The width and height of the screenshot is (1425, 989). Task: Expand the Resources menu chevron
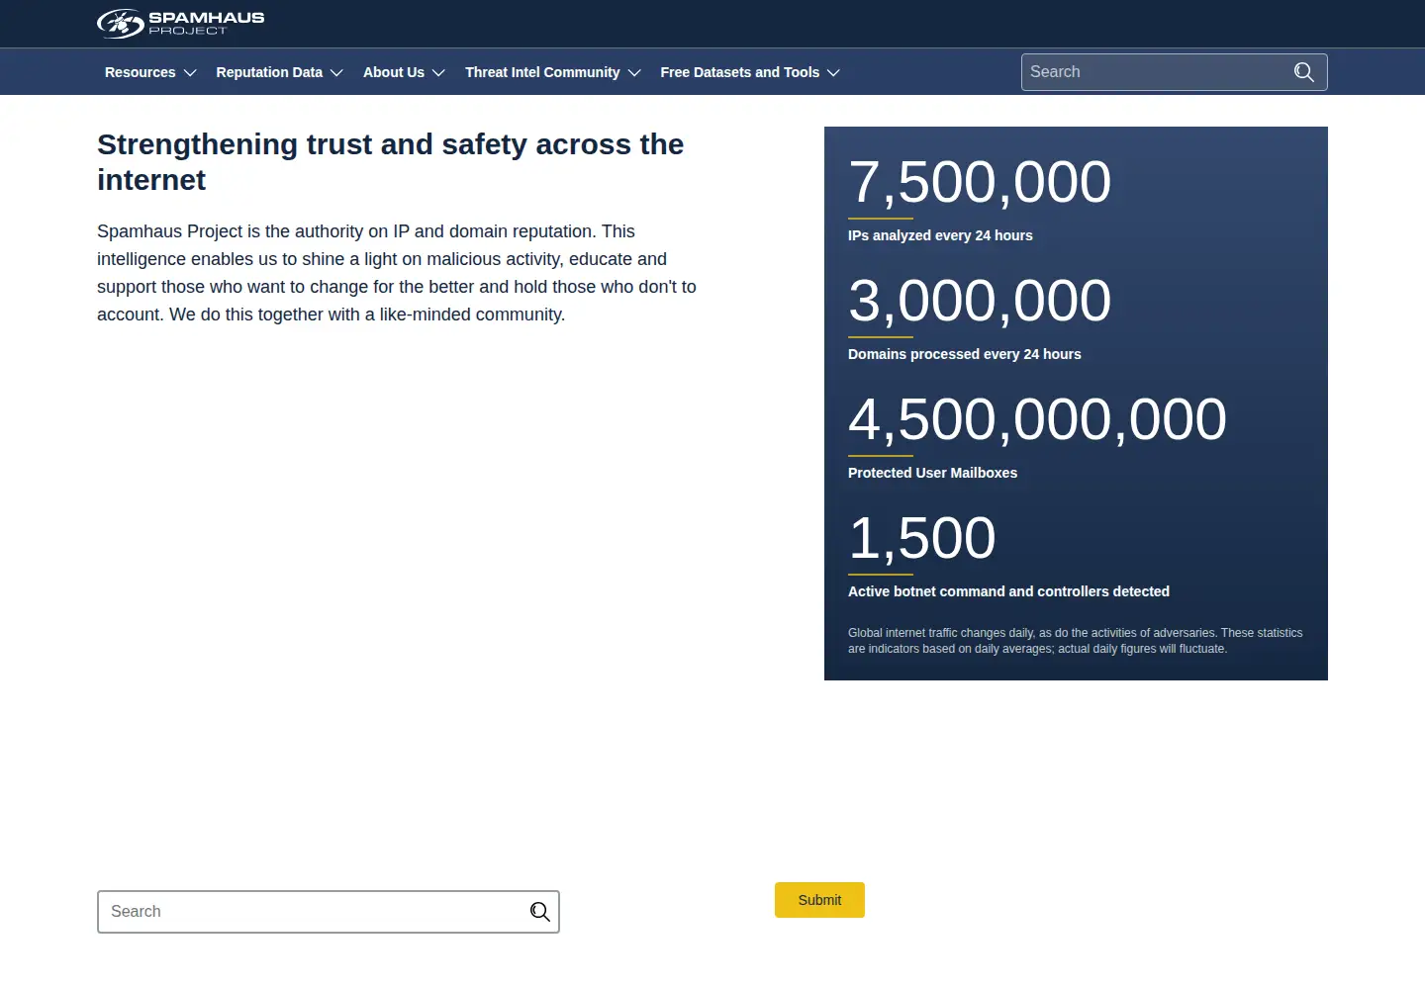tap(190, 73)
